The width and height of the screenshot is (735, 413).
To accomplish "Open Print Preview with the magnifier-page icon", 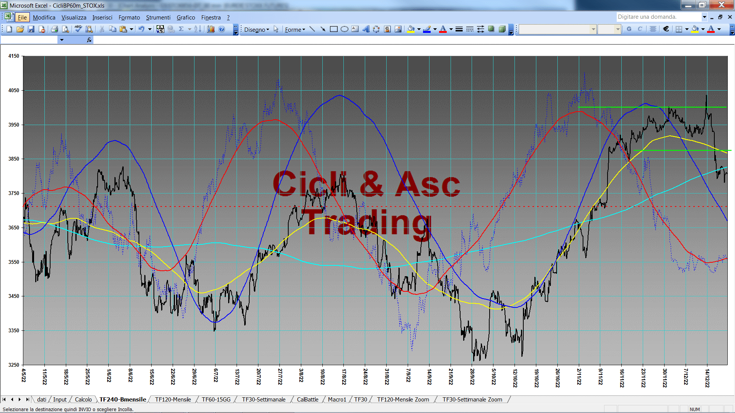I will pyautogui.click(x=65, y=29).
